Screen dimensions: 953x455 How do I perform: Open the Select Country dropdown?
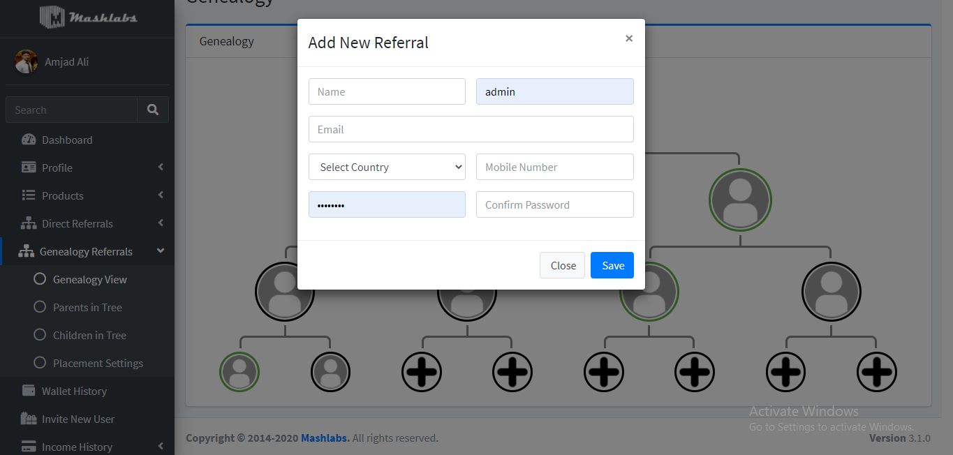coord(387,167)
